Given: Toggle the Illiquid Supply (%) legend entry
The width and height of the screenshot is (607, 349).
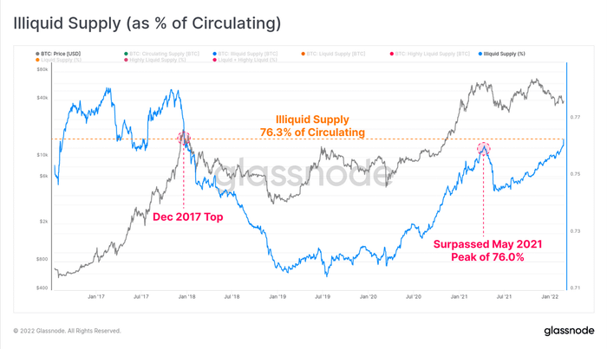Looking at the screenshot, I should tap(502, 54).
